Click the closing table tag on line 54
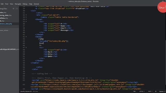This screenshot has height=93, width=166. tap(35, 63)
